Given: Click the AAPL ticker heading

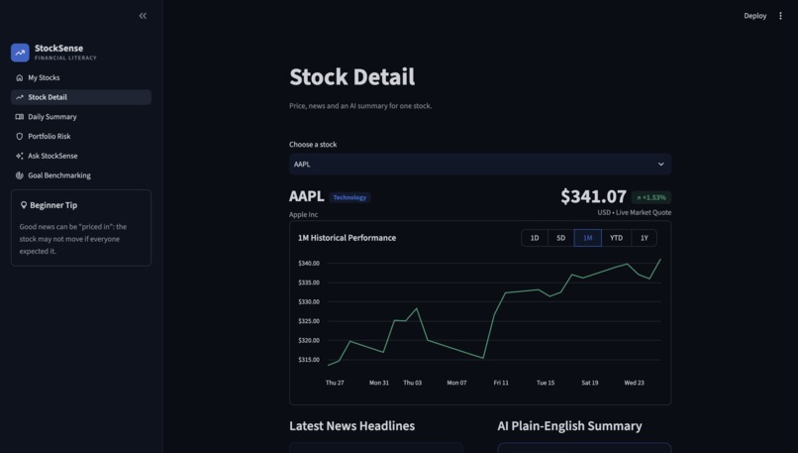Looking at the screenshot, I should click(x=306, y=196).
